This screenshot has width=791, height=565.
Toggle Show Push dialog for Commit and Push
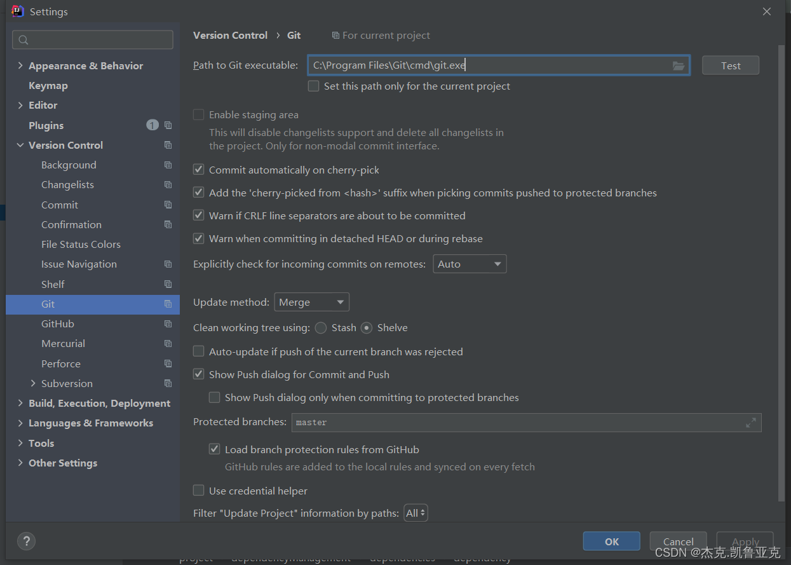tap(198, 374)
